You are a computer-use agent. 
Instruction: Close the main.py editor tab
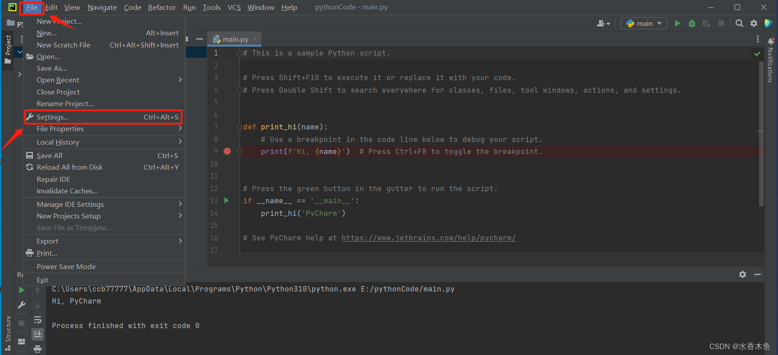(x=255, y=39)
